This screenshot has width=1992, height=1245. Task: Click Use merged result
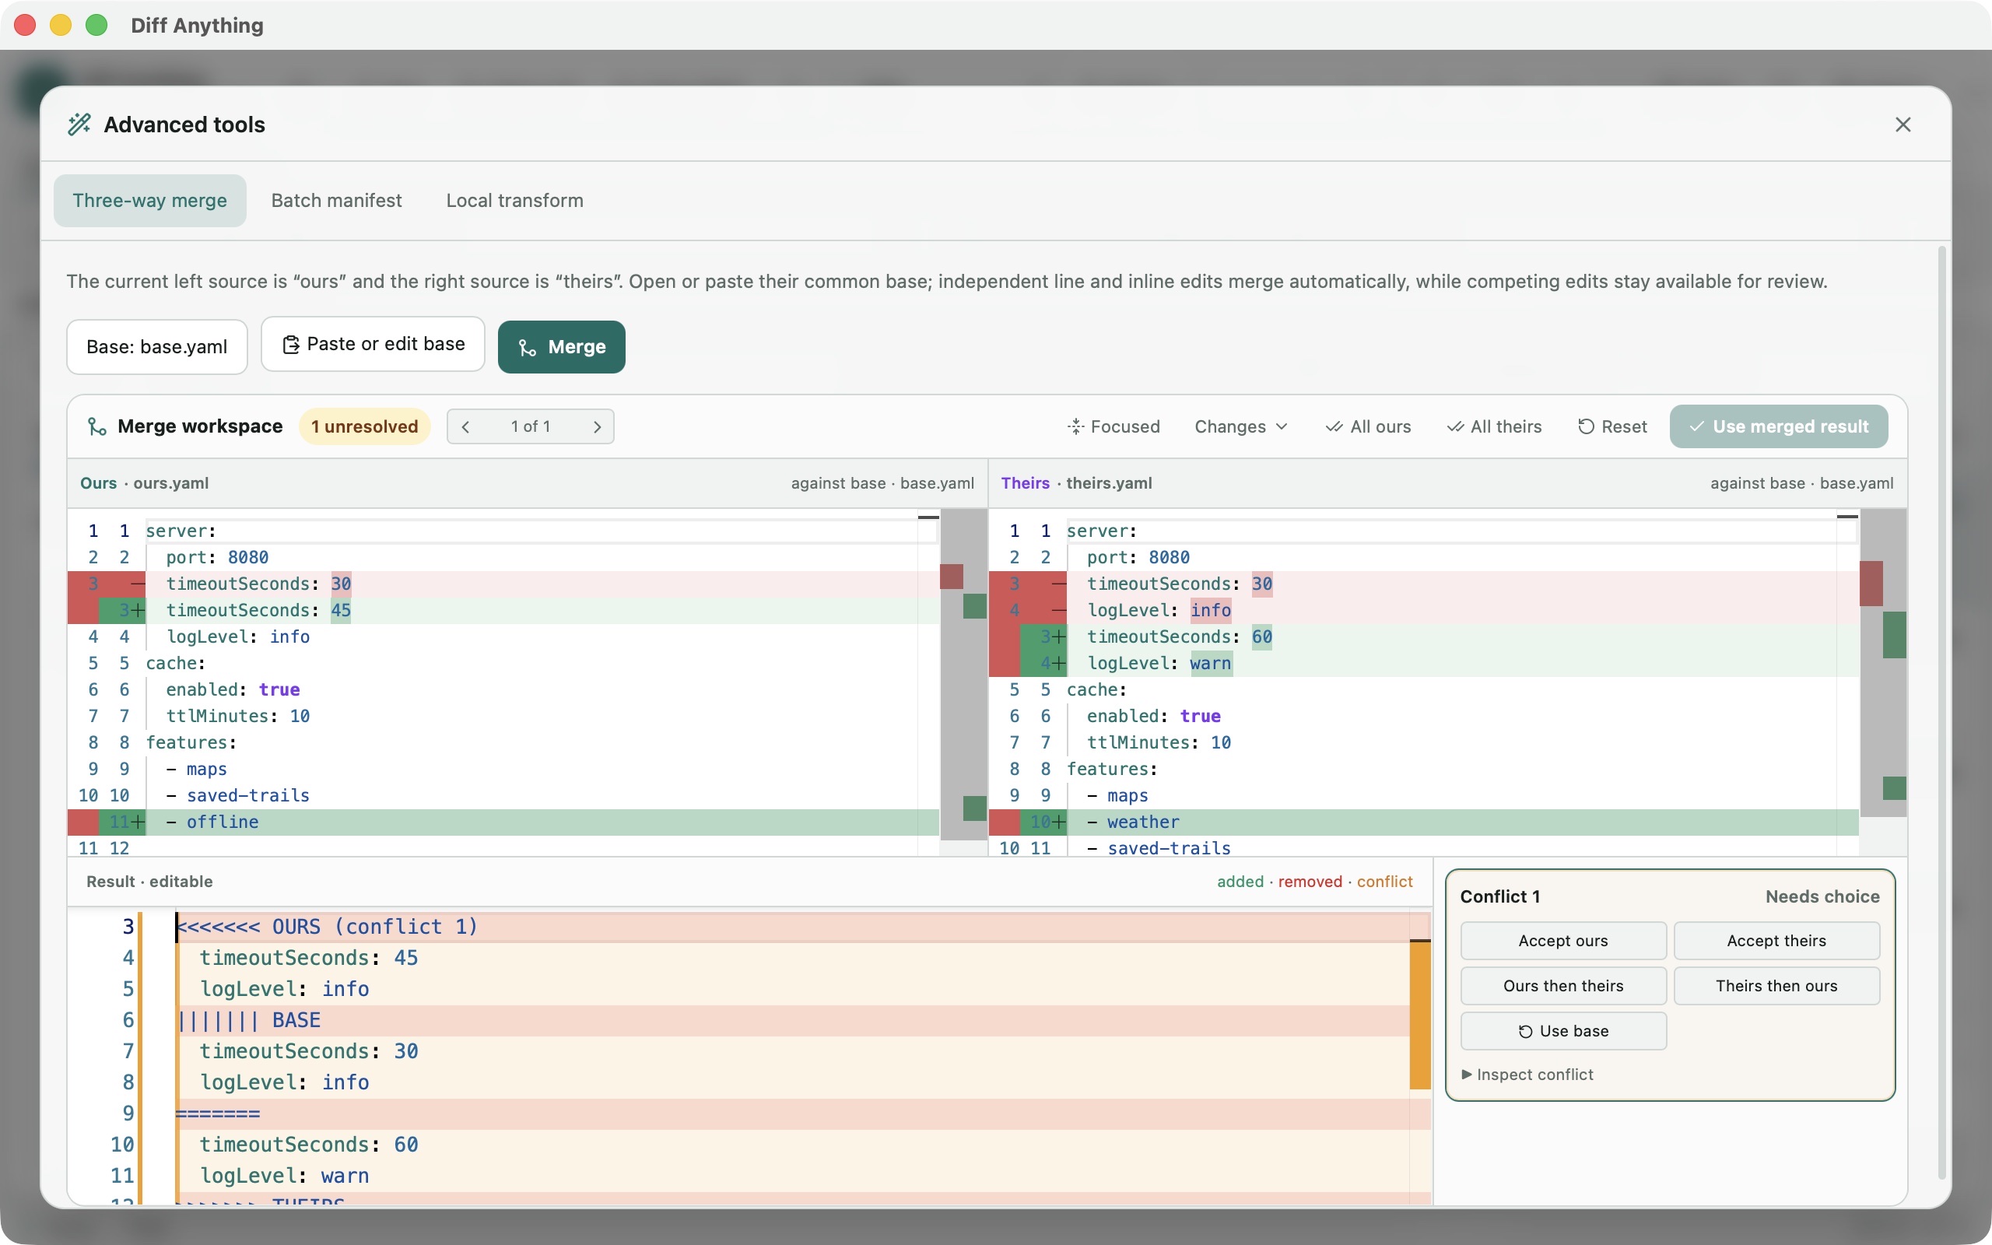pyautogui.click(x=1779, y=426)
